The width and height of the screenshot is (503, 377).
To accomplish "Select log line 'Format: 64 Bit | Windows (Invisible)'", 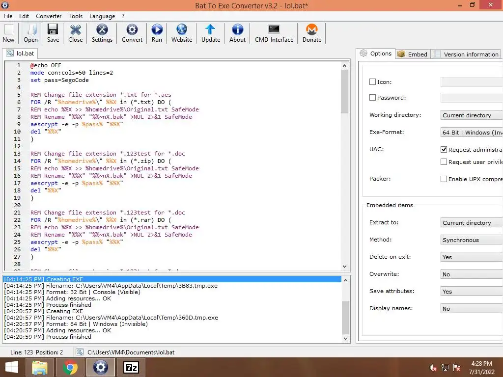I will [76, 324].
